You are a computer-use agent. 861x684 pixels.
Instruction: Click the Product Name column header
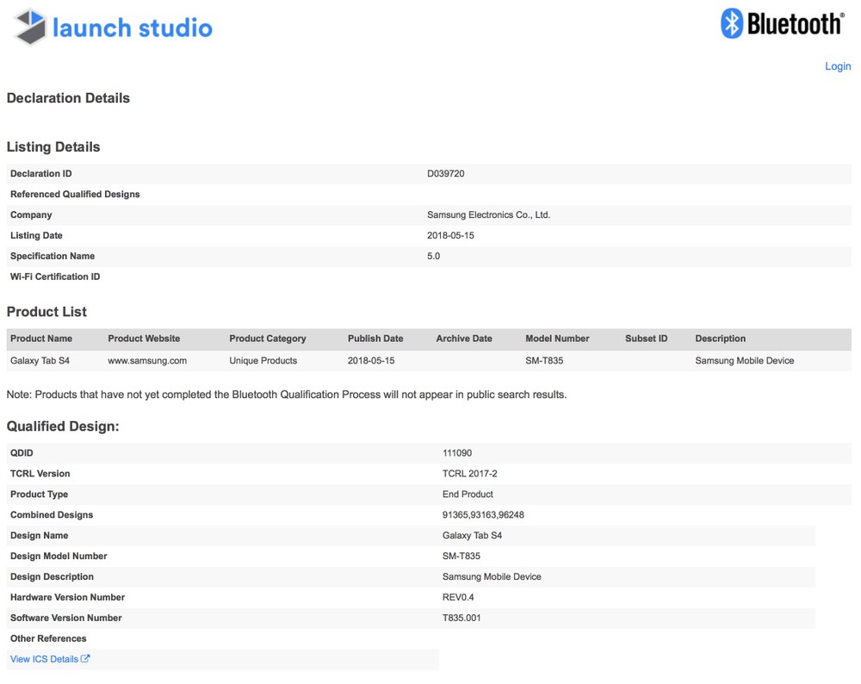pyautogui.click(x=41, y=339)
